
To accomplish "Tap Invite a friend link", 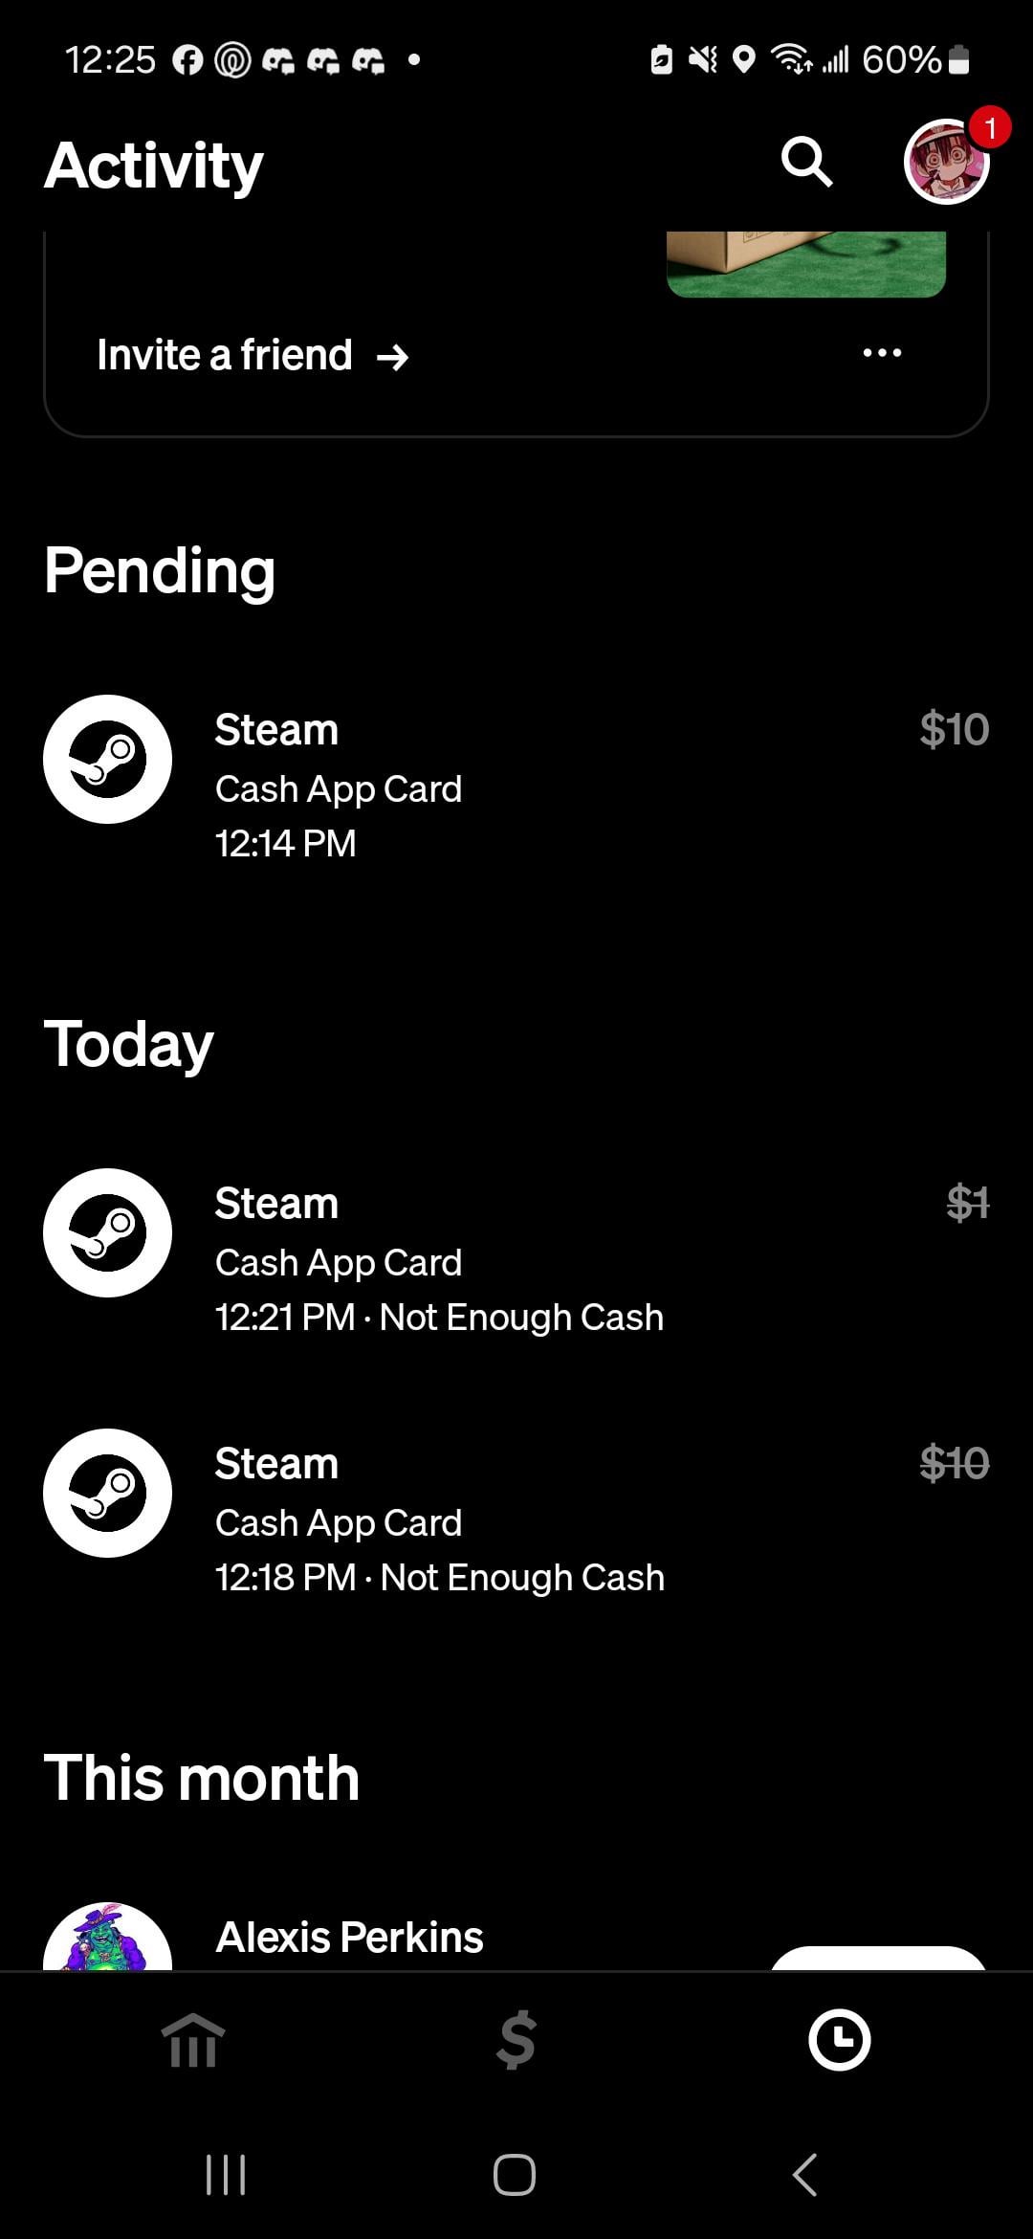I will (253, 356).
